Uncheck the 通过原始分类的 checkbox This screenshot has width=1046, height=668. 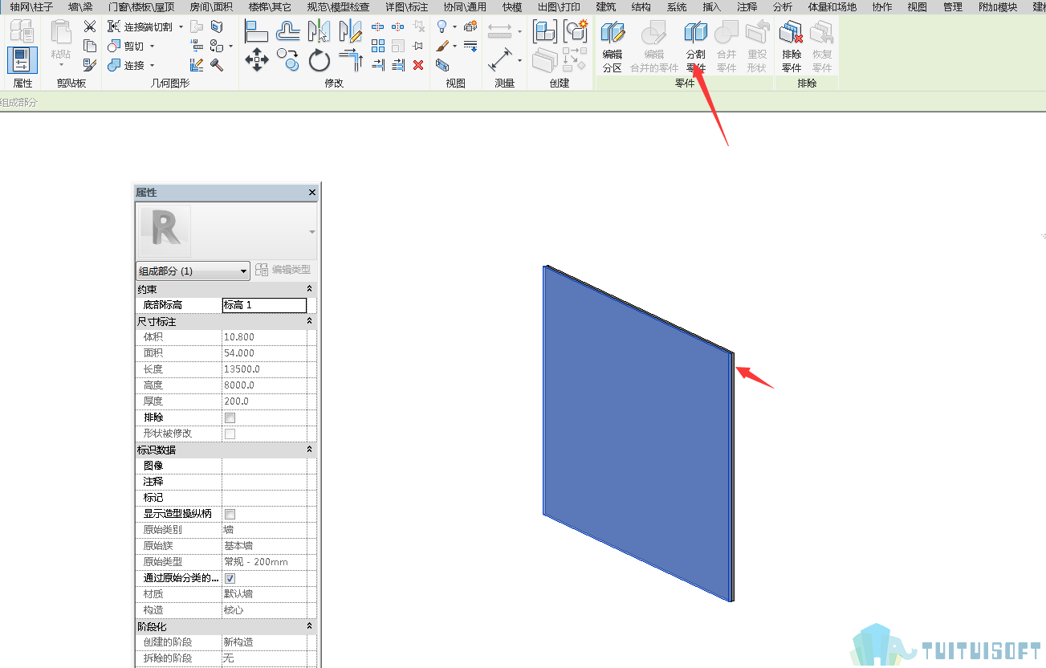230,578
